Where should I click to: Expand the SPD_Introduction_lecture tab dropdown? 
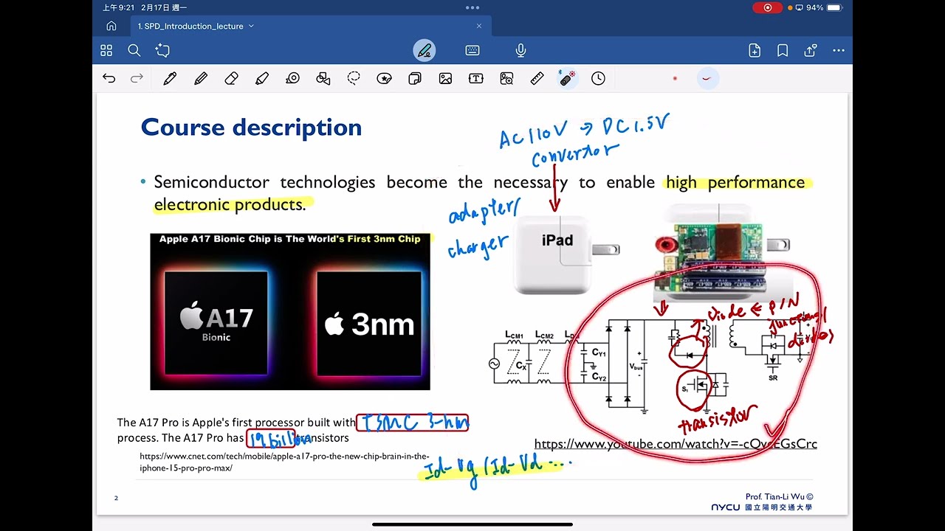pos(251,26)
